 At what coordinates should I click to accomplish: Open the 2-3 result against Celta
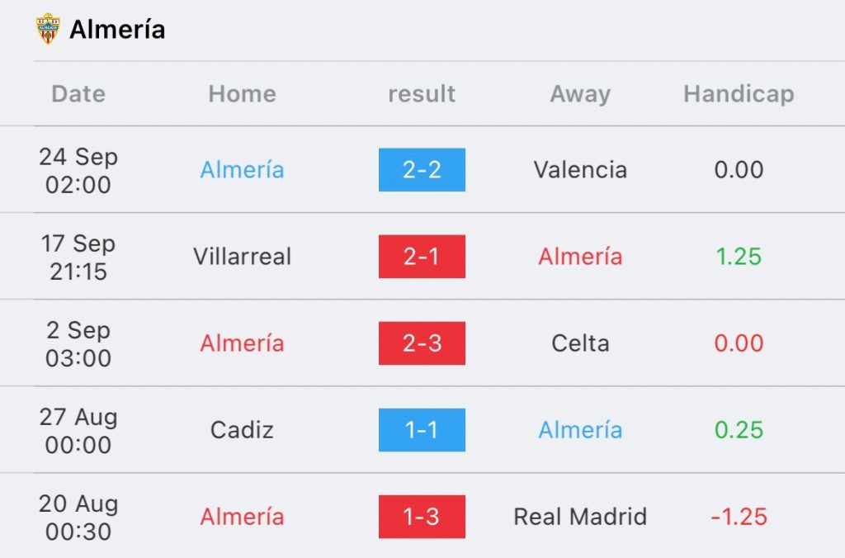[422, 343]
